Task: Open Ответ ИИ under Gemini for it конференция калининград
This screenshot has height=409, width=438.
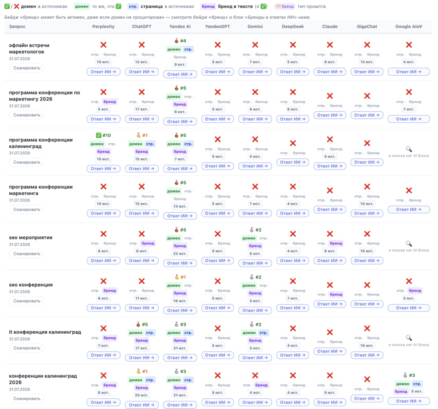Action: pos(255,358)
